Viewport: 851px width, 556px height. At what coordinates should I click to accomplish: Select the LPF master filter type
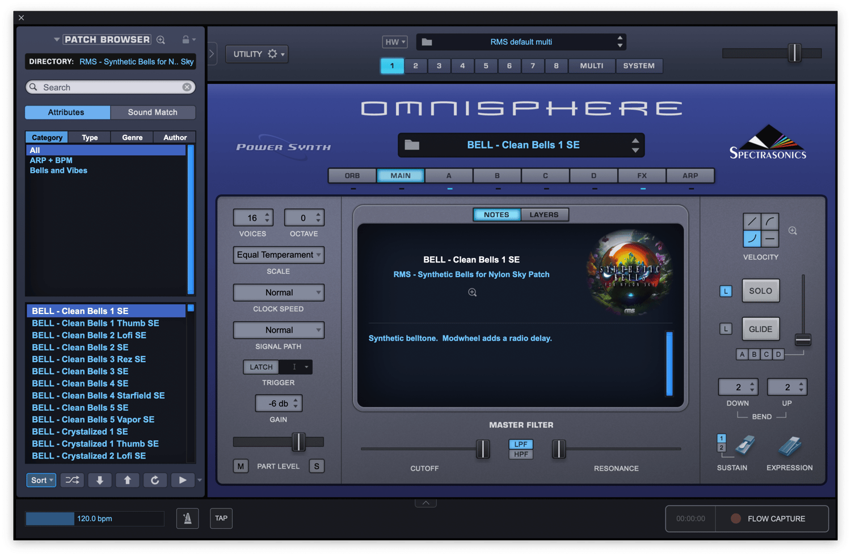(x=521, y=444)
